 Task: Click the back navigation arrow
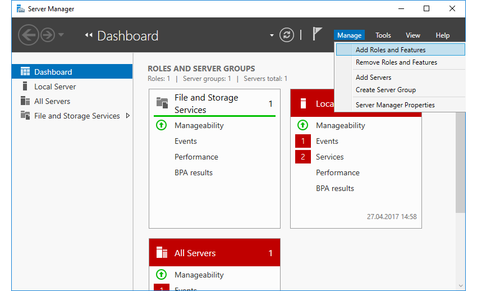click(29, 35)
